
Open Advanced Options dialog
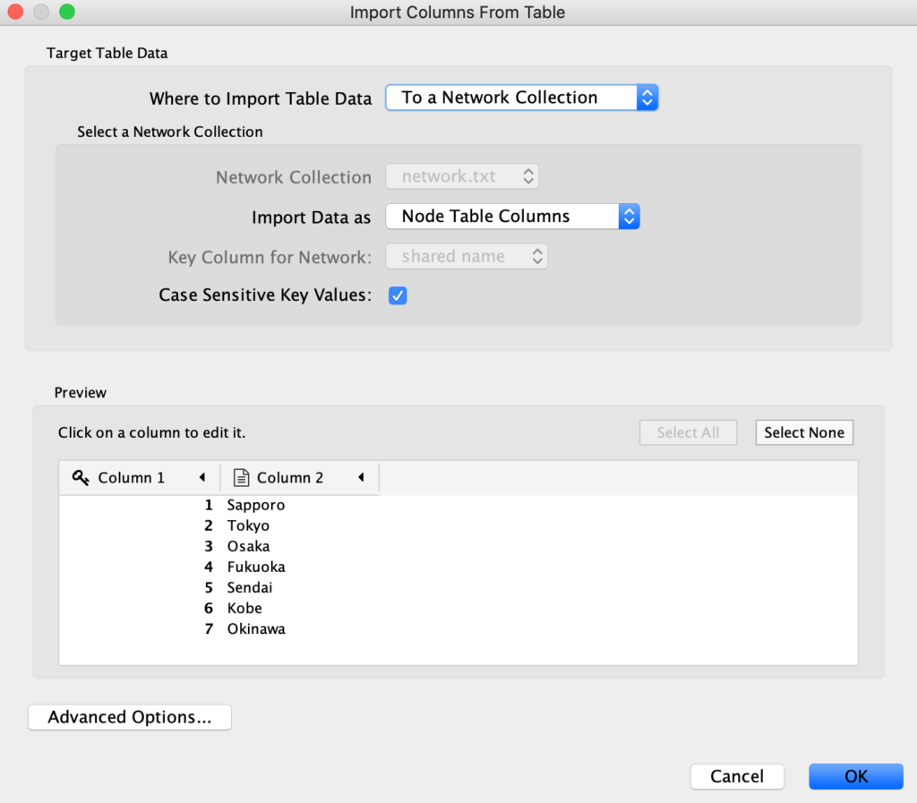[130, 717]
